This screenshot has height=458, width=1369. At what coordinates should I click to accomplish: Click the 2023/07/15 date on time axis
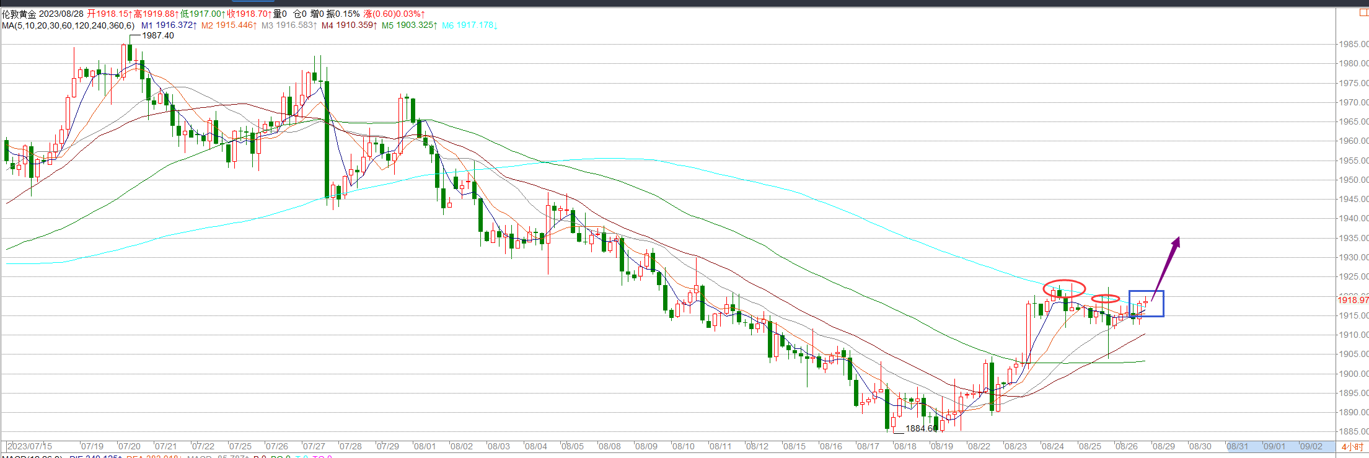click(x=30, y=446)
